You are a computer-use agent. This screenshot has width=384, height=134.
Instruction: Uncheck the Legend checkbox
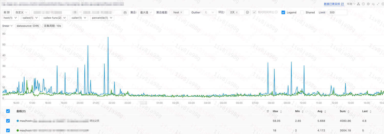(x=283, y=13)
